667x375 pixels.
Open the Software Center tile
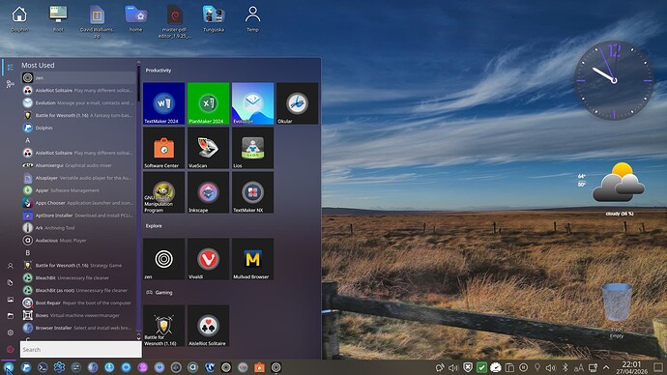pyautogui.click(x=163, y=148)
